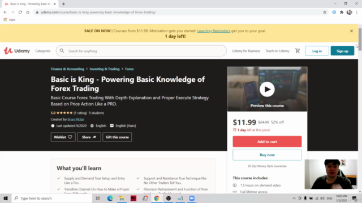Click Gift this course
The image size is (362, 203).
coord(117,137)
